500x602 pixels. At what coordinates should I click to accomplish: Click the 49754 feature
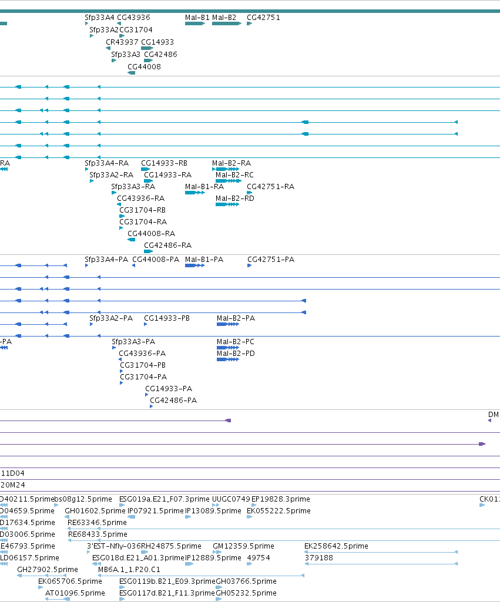(x=259, y=558)
